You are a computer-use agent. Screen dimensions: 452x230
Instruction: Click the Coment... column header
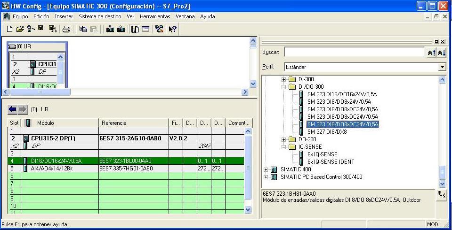pyautogui.click(x=239, y=123)
